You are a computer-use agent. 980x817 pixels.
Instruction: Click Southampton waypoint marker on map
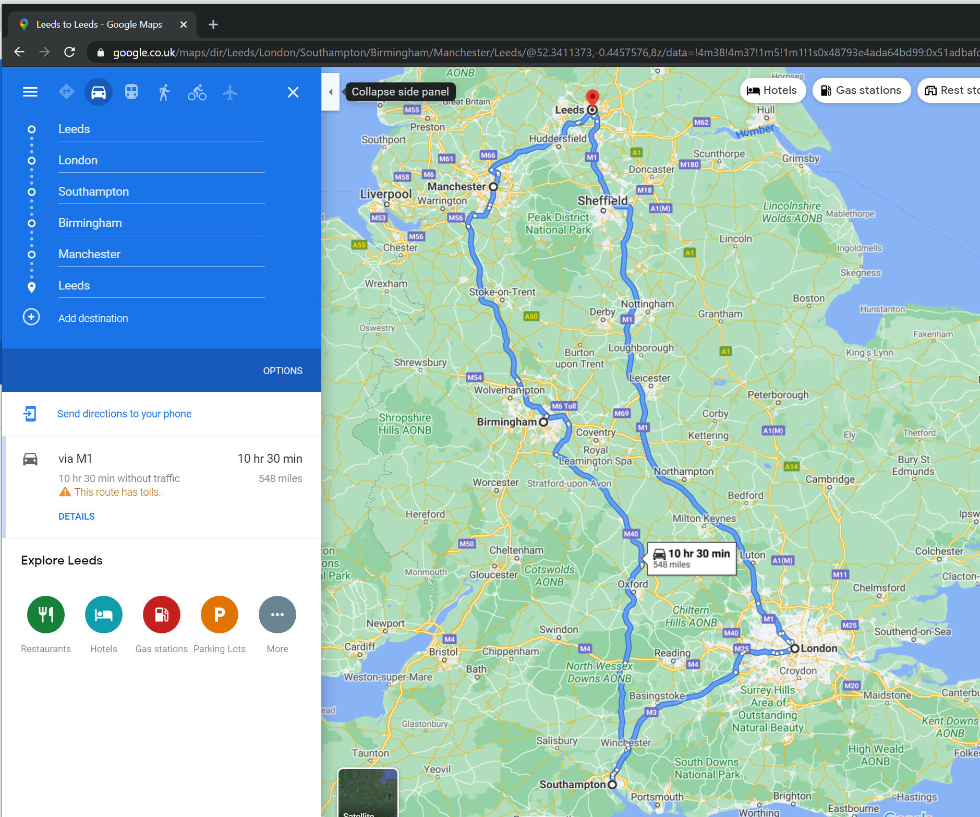click(612, 784)
